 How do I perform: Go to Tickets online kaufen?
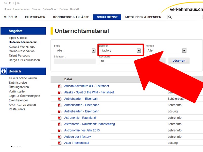[23, 78]
